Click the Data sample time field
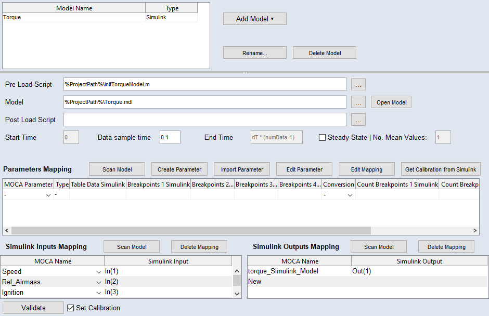Screen dimensions: 489x316 click(170, 138)
